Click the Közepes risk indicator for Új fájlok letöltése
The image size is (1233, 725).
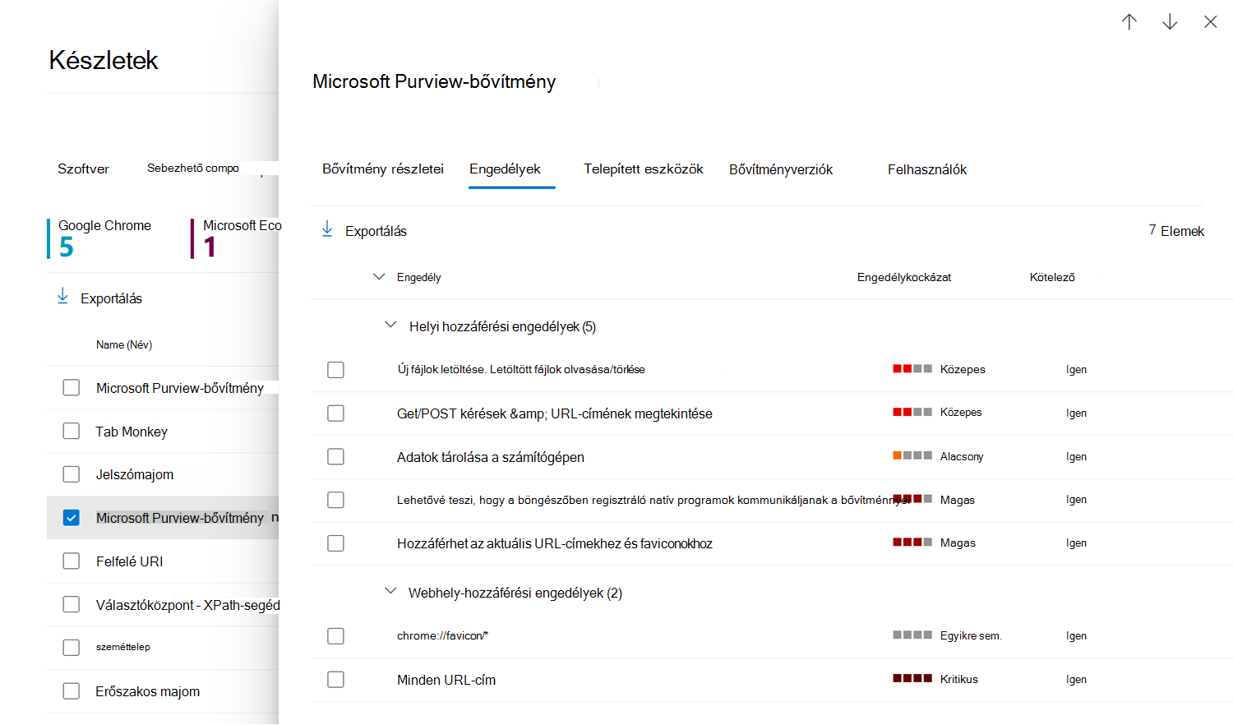[x=912, y=369]
